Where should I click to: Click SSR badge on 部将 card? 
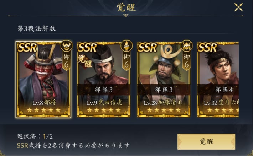pos(27,48)
